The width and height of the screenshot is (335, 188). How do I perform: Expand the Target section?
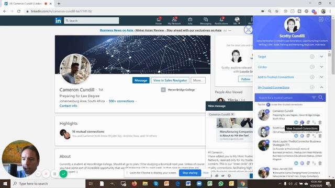tap(321, 57)
